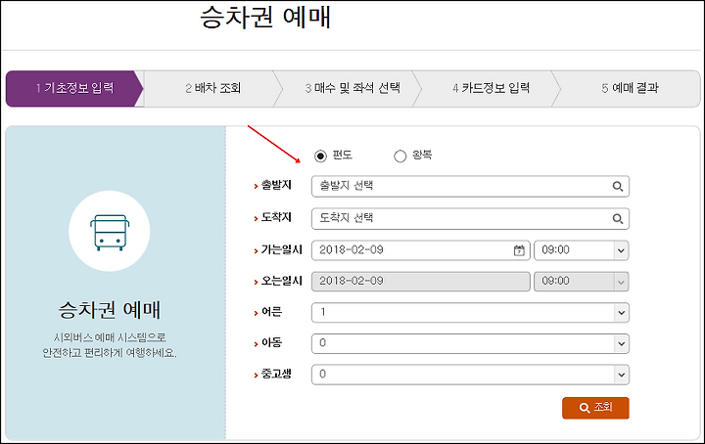Click the search icon in 출발지 field
The image size is (705, 444).
coord(617,187)
